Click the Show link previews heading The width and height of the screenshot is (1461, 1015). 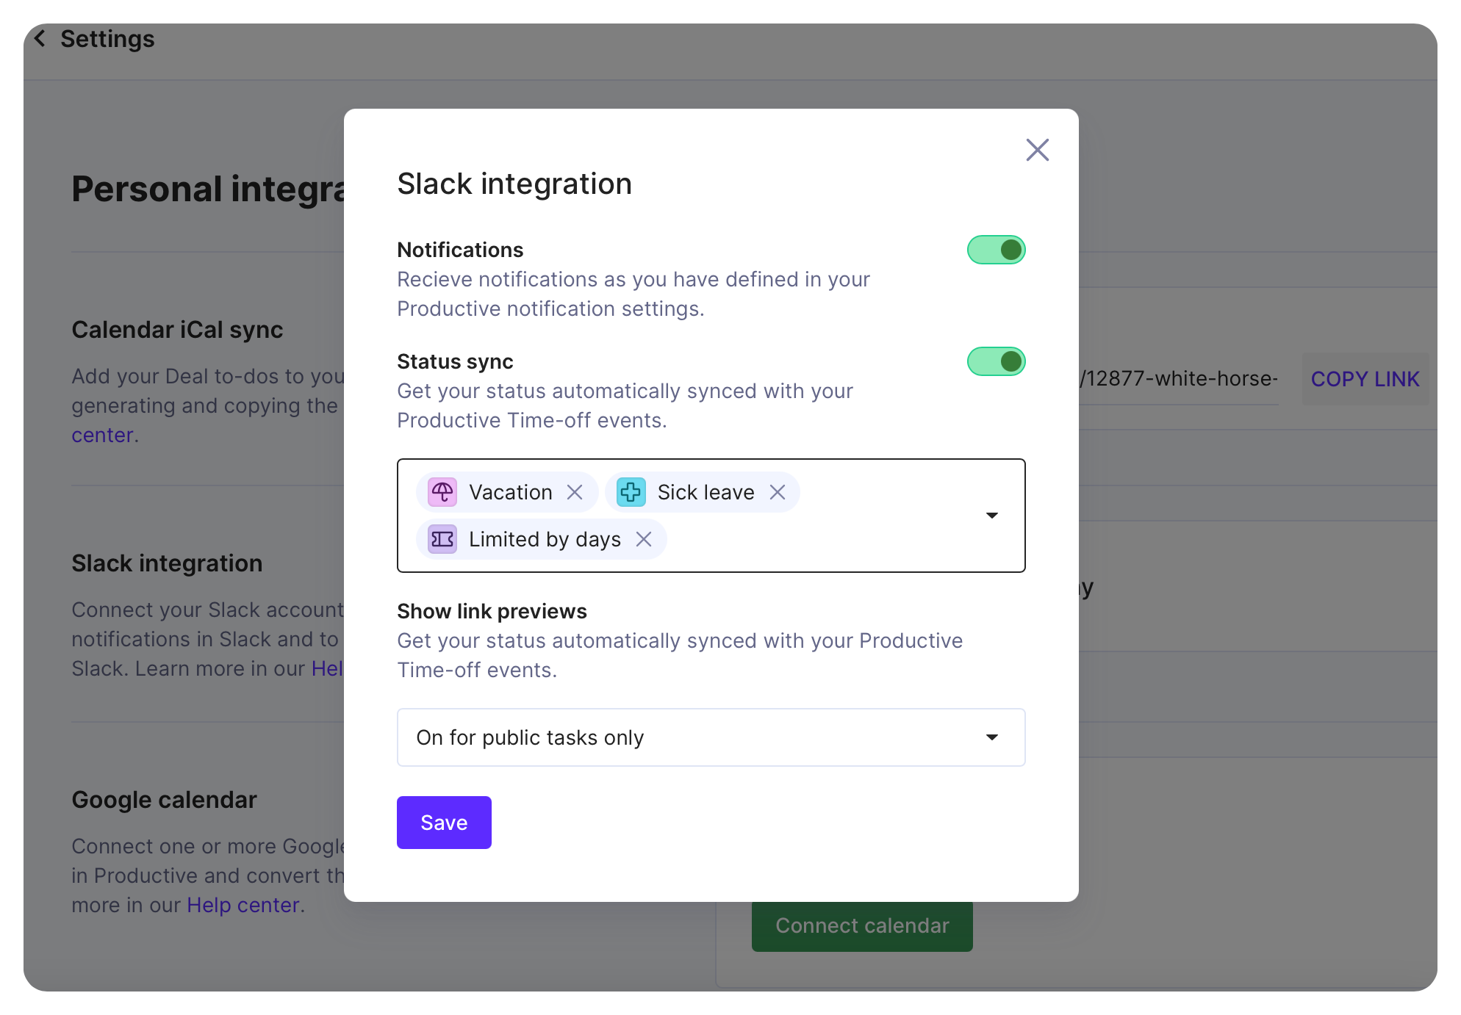click(492, 611)
